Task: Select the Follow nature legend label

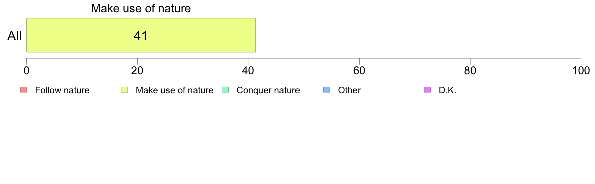Action: pyautogui.click(x=62, y=90)
